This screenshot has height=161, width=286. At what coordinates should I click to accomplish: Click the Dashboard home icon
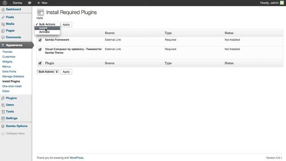pos(3,10)
